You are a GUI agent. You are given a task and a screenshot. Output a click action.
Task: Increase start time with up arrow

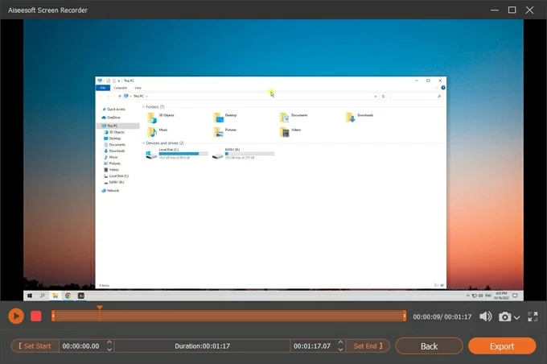[x=110, y=342]
